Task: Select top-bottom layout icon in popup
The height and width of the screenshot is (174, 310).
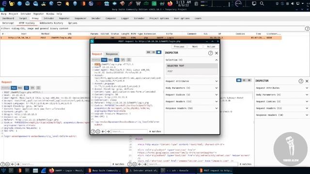Action: (154, 52)
